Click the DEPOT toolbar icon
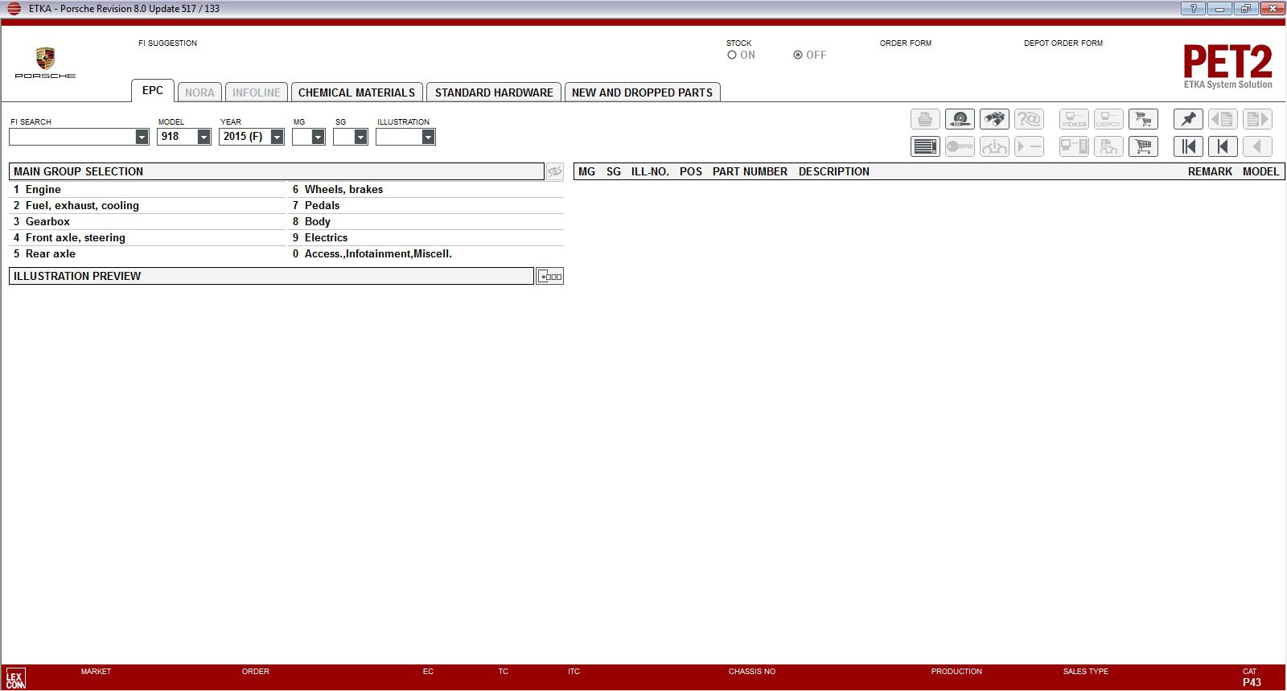This screenshot has width=1287, height=691. pos(1108,120)
